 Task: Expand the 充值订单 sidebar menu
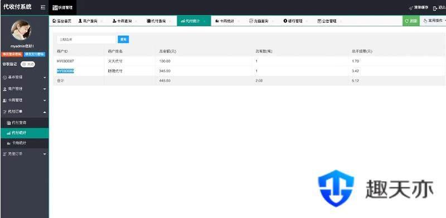pyautogui.click(x=25, y=154)
